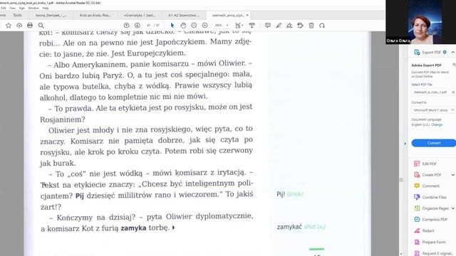Collapse the right tools pane with the arrow
Screen dimensions: 456x256
(x=405, y=144)
